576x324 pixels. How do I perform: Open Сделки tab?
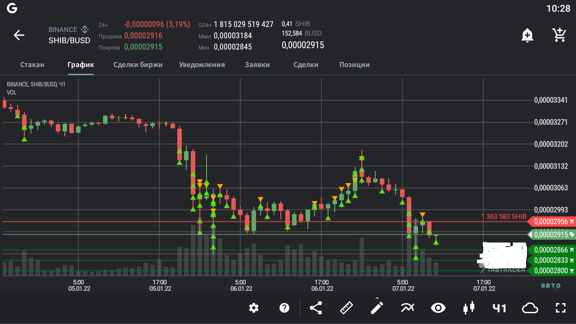point(306,65)
